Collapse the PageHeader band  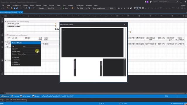click(x=5, y=35)
